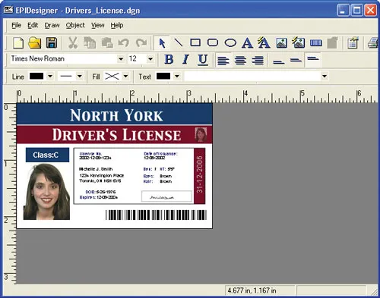Toggle Bold formatting
The width and height of the screenshot is (380, 298).
[169, 60]
